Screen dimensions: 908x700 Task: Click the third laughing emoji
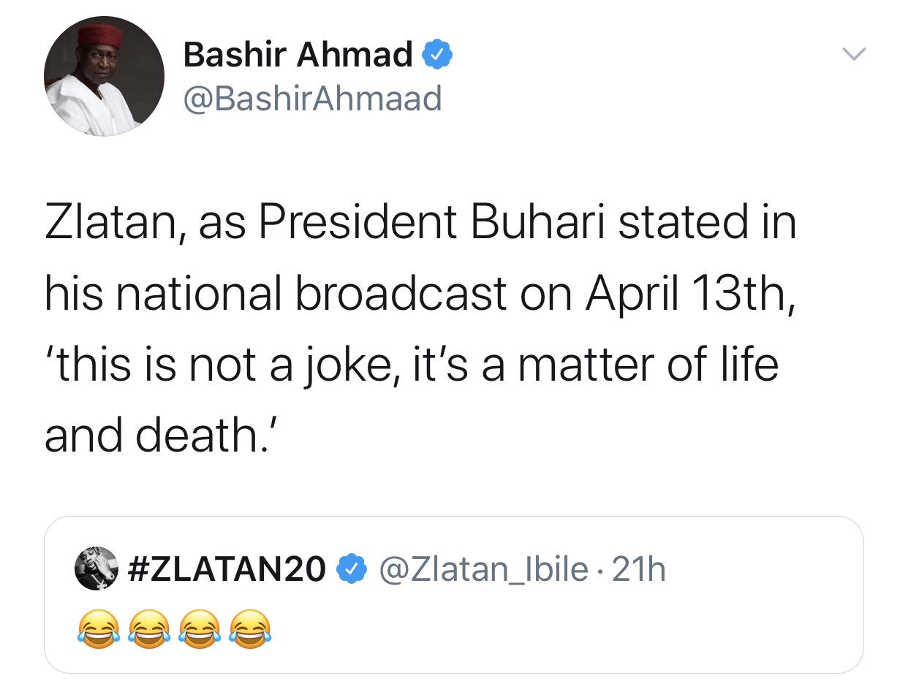(200, 628)
